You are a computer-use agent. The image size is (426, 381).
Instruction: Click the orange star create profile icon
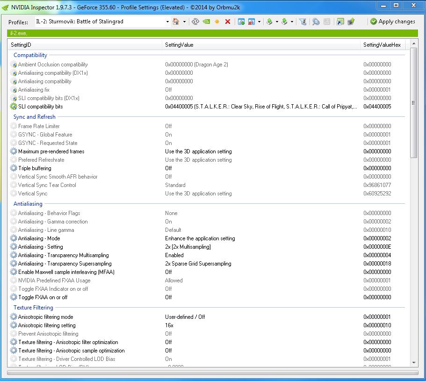click(x=217, y=22)
